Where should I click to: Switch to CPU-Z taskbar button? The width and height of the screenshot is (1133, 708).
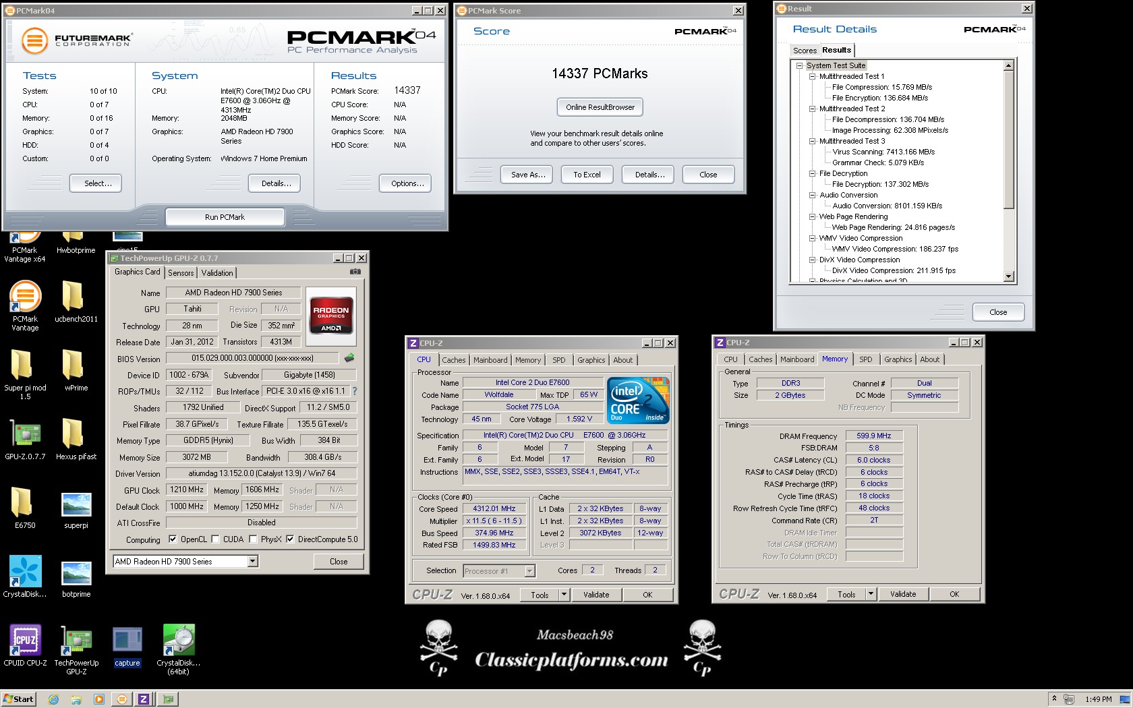144,699
